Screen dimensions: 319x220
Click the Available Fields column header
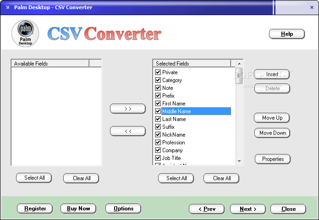[50, 64]
